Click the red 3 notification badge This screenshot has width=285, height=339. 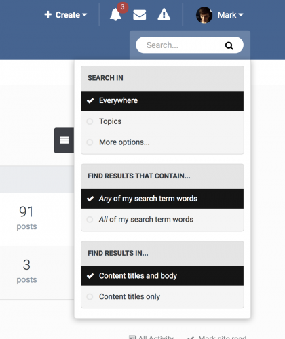[123, 7]
